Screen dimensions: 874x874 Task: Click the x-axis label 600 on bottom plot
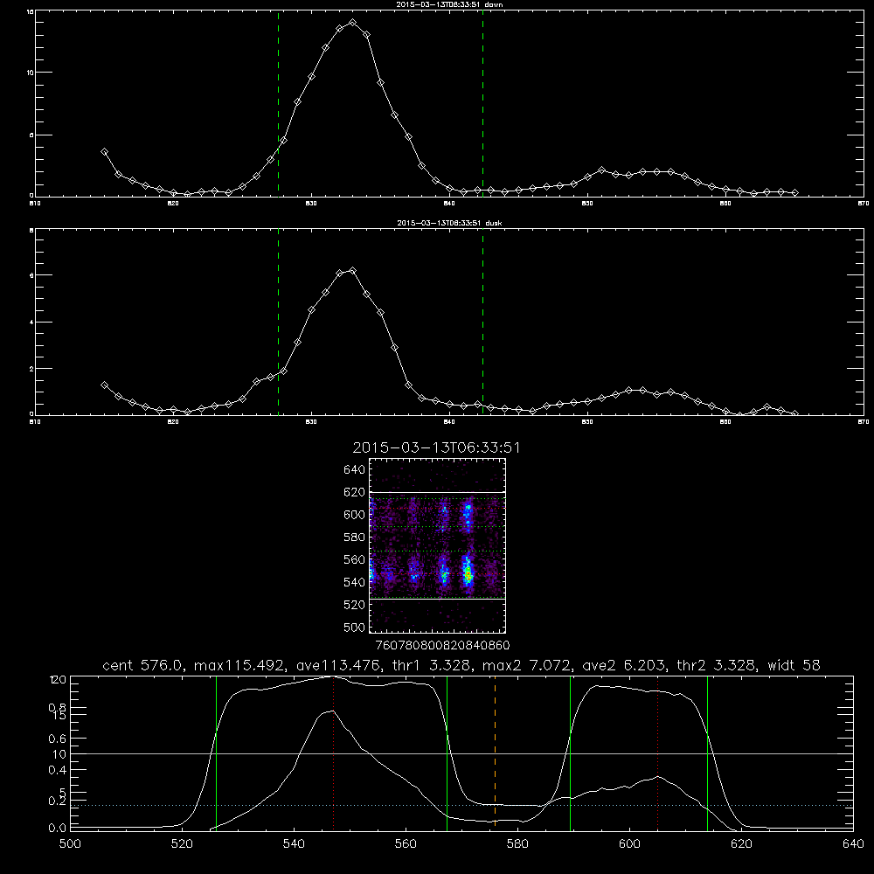tap(629, 844)
